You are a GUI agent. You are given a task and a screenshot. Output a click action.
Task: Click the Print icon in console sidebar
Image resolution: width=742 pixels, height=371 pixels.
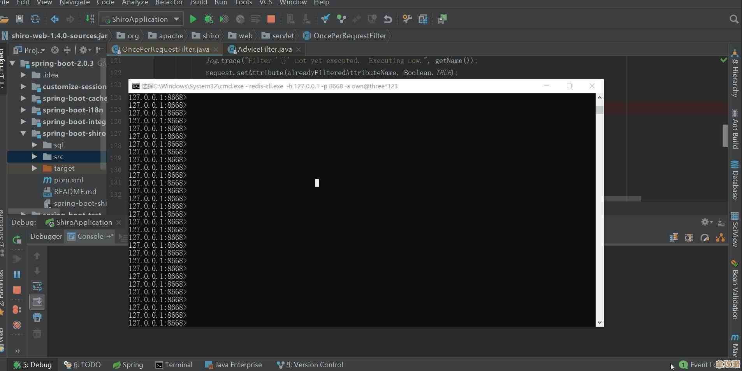click(37, 318)
